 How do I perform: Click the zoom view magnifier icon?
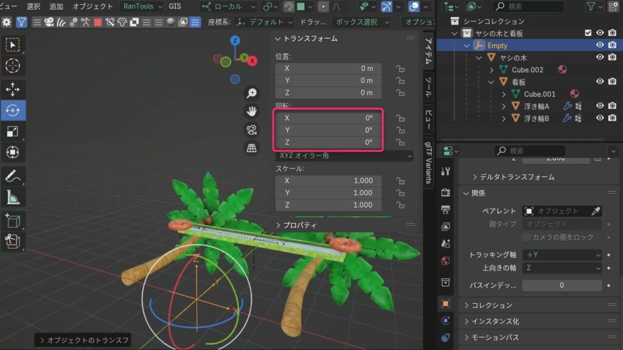pos(251,93)
